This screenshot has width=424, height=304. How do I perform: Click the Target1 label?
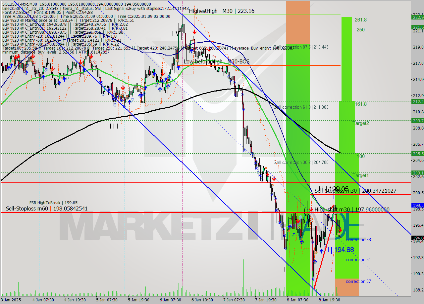point(361,175)
